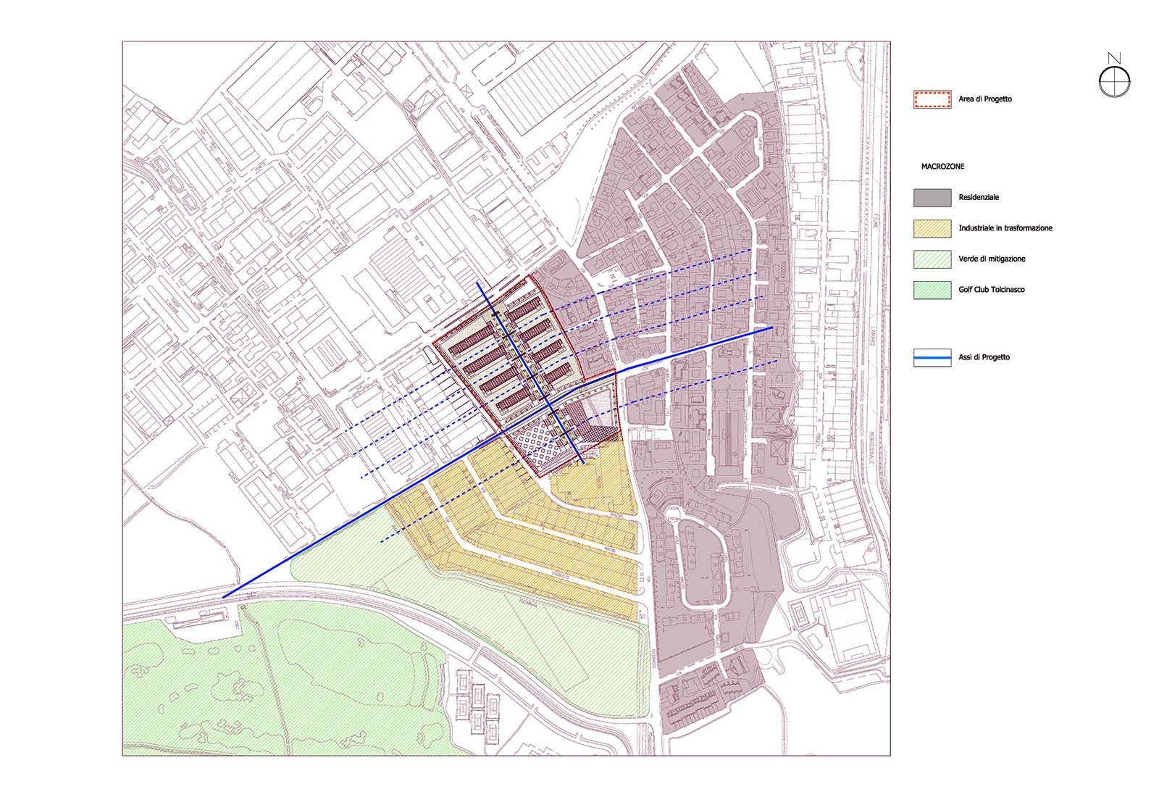Viewport: 1159px width, 797px height.
Task: Click the 'Verde di mitigazione' label
Action: click(x=992, y=259)
